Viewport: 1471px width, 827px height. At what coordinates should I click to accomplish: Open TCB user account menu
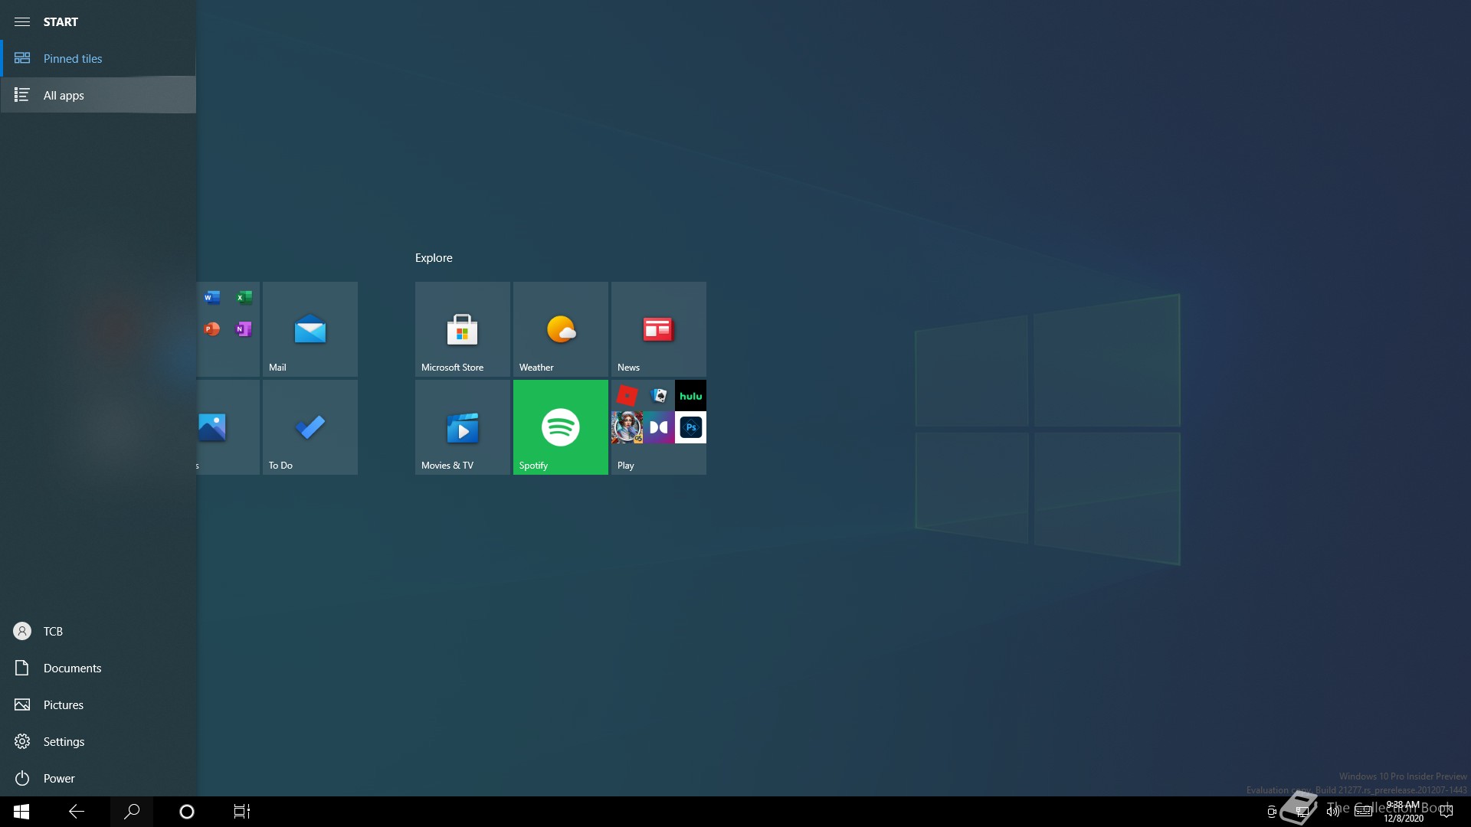tap(53, 631)
